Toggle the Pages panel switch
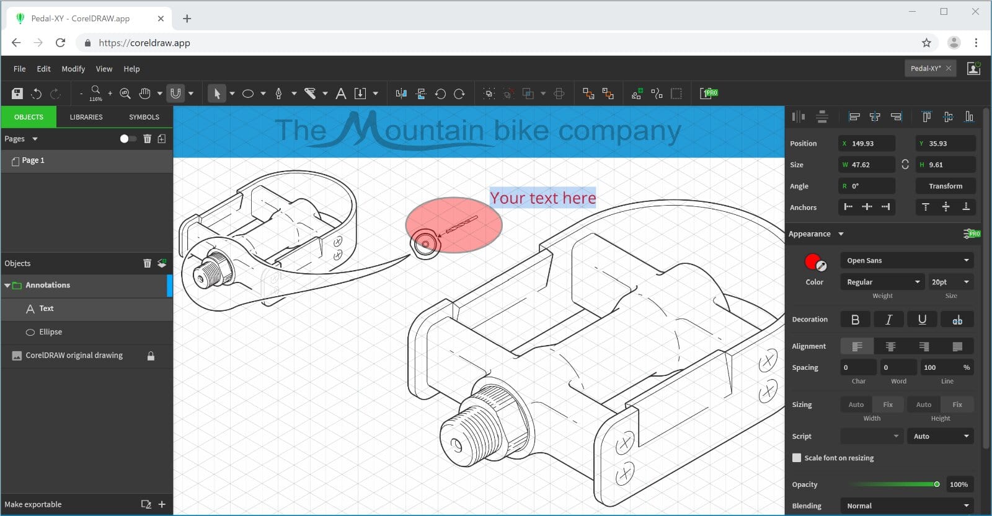This screenshot has height=516, width=992. click(128, 139)
